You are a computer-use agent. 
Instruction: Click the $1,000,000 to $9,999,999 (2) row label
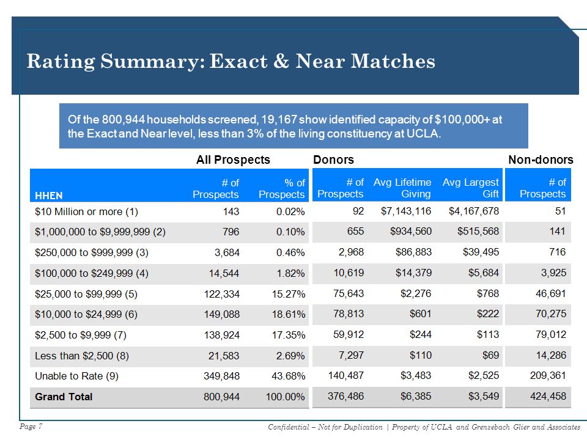[100, 232]
